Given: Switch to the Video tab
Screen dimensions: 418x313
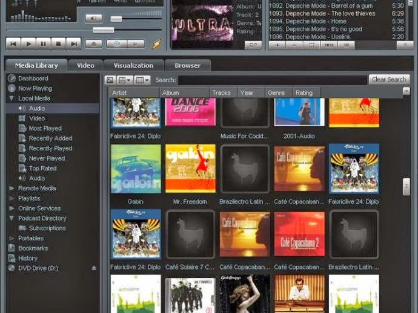Looking at the screenshot, I should (x=85, y=65).
